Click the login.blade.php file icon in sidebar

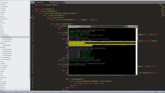click(x=2, y=37)
